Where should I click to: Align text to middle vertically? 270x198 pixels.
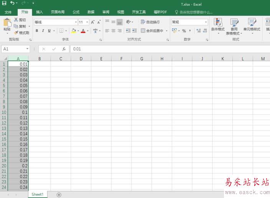pos(113,22)
